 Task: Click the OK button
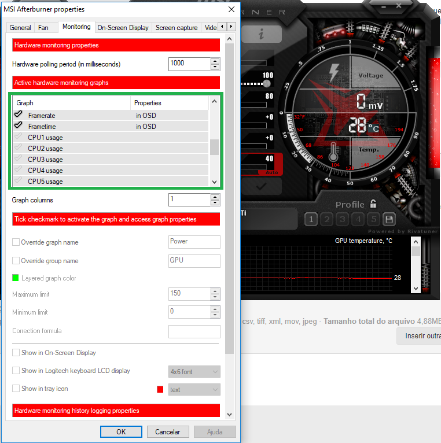(121, 432)
